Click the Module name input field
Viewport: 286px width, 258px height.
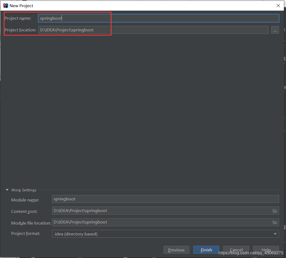coord(165,199)
